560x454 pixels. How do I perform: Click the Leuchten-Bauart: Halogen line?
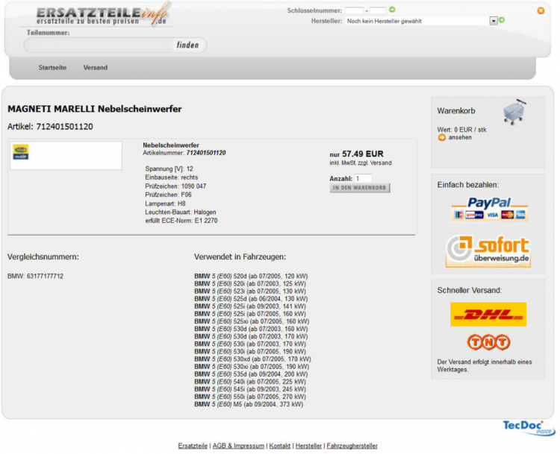click(181, 212)
